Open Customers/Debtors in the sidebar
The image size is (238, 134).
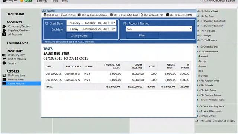pyautogui.click(x=19, y=26)
